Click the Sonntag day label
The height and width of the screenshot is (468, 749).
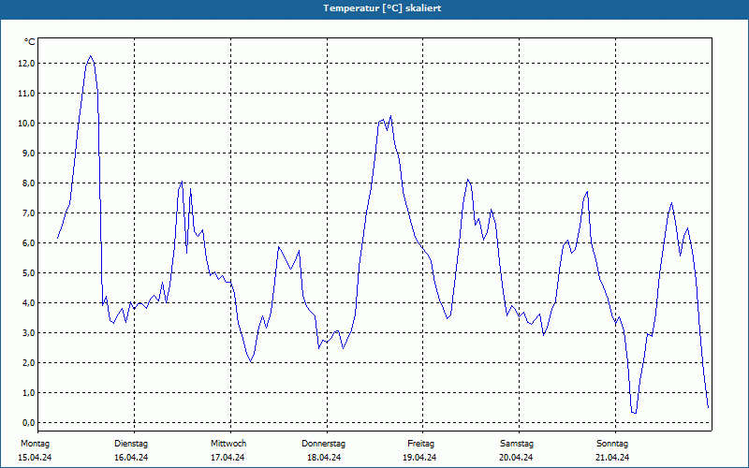[x=612, y=444]
